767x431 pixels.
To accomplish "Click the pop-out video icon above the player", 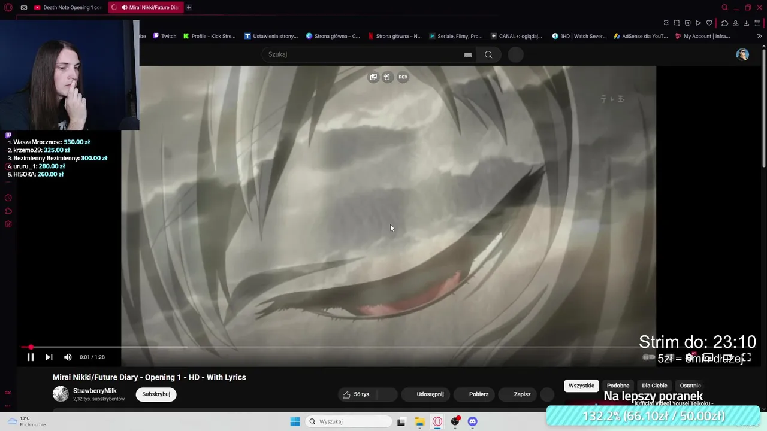I will tap(373, 77).
